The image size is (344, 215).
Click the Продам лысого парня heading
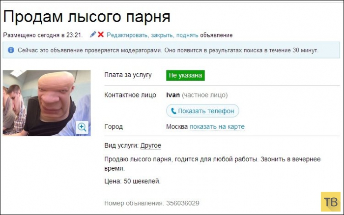[86, 16]
